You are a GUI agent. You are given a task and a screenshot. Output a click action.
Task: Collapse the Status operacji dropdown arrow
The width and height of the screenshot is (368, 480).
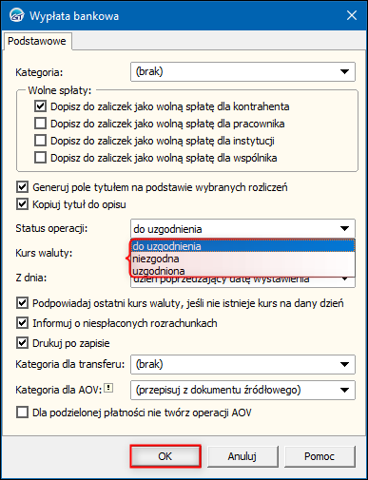(344, 228)
